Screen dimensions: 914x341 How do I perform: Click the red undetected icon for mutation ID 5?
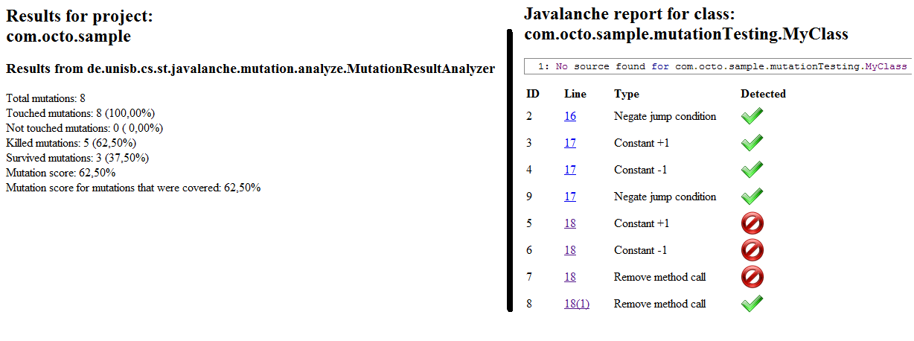pyautogui.click(x=752, y=223)
